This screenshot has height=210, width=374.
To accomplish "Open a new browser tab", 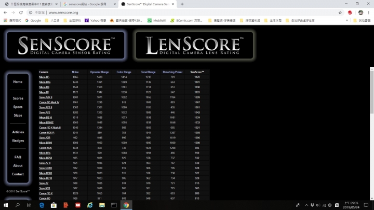I will tap(182, 4).
